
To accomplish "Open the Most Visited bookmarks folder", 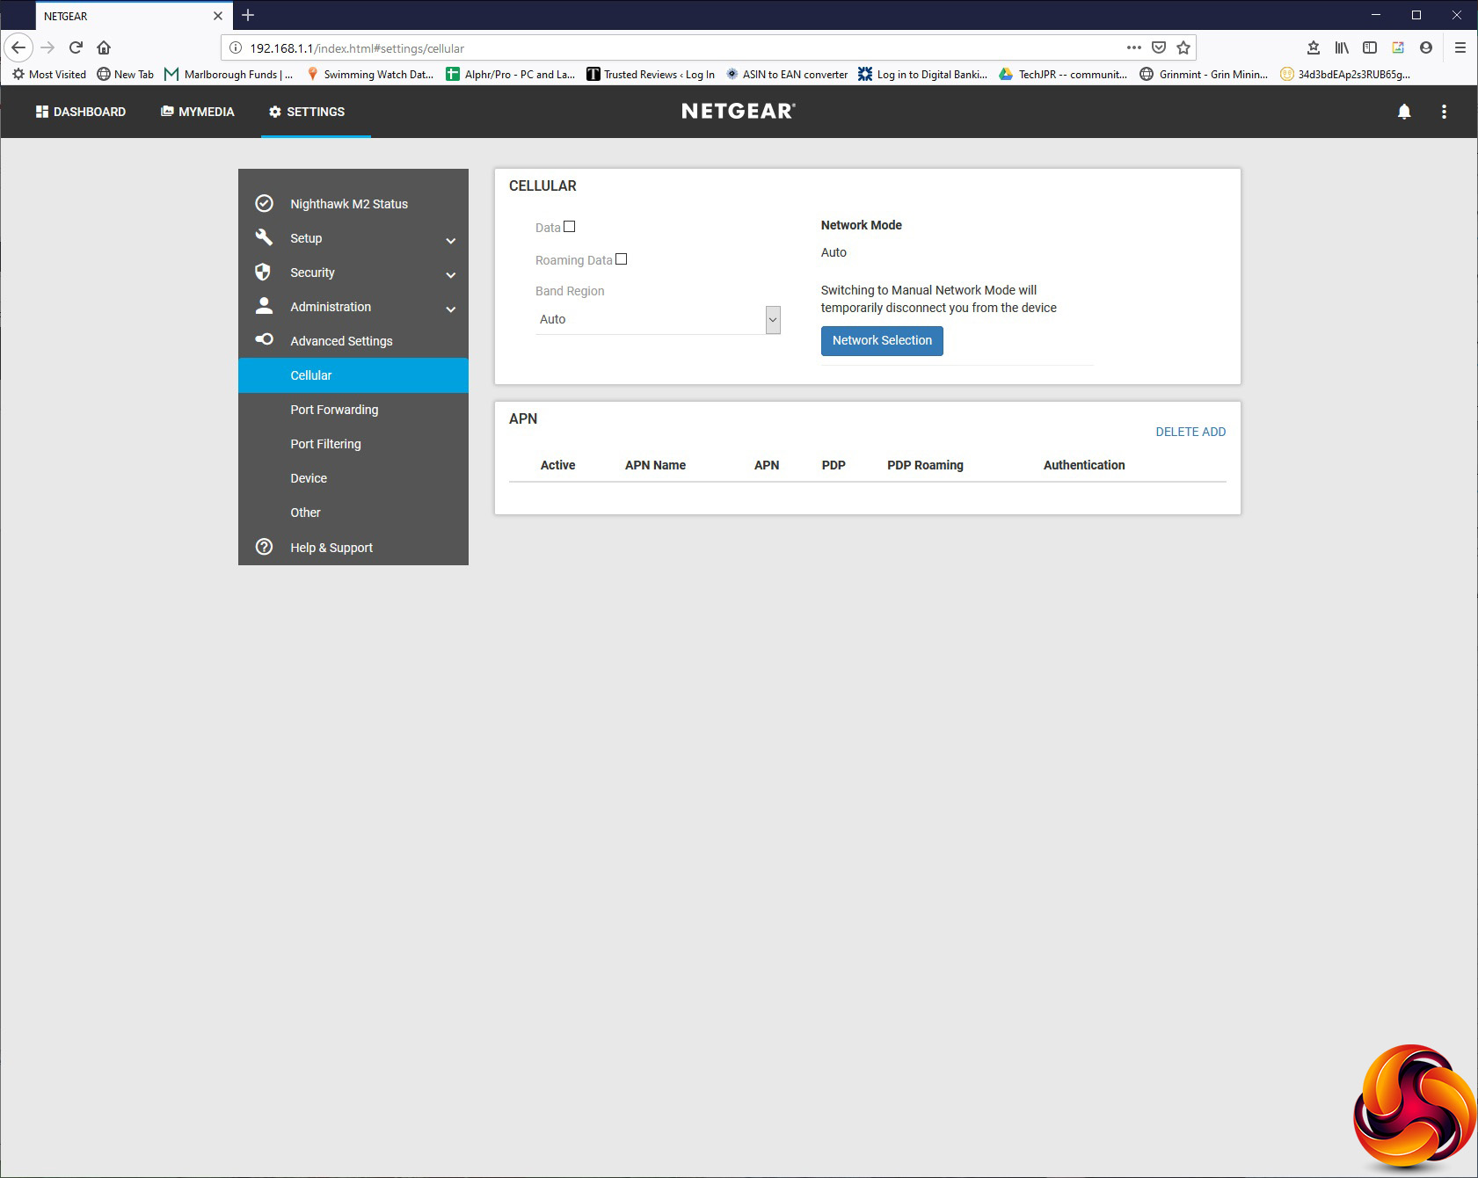I will tap(49, 74).
